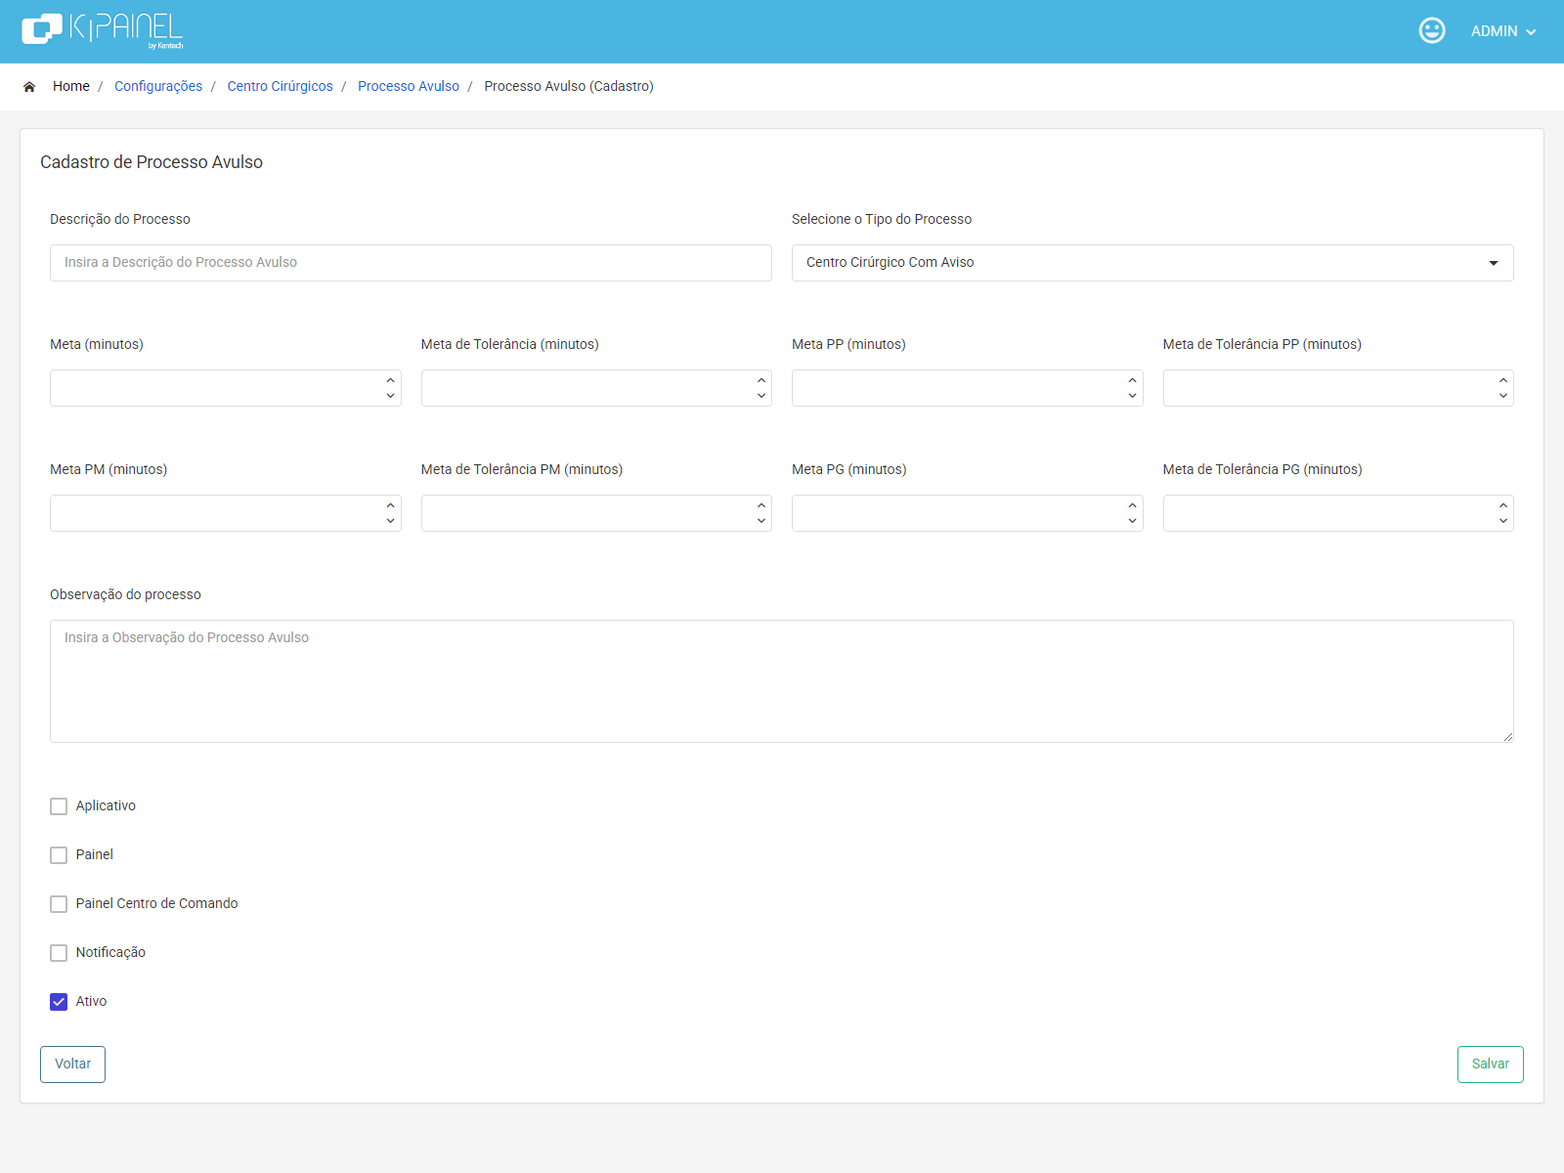Open Centro Cirúrgicos breadcrumb link
Screen dimensions: 1564x1173
(280, 86)
